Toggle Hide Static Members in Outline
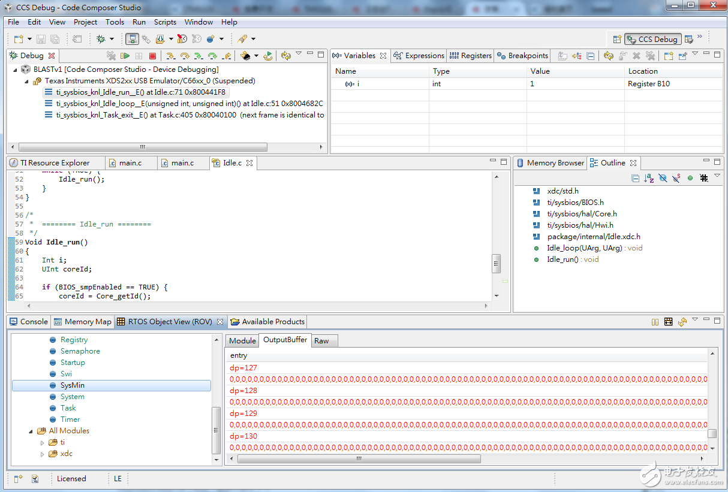728x492 pixels. pos(676,178)
